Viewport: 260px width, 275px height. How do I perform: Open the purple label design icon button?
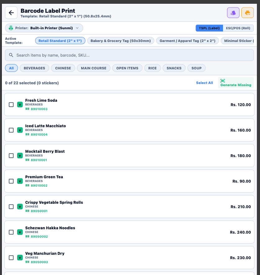(233, 13)
